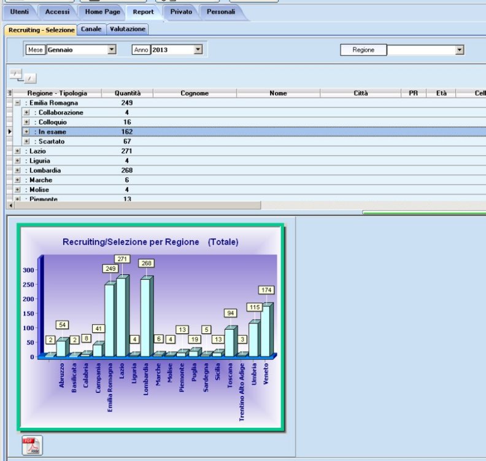Click the In esame quantity 162
This screenshot has height=461, width=486.
[127, 131]
